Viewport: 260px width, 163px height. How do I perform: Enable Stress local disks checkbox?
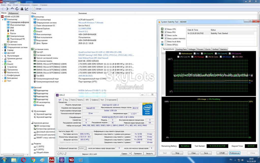click(x=166, y=42)
